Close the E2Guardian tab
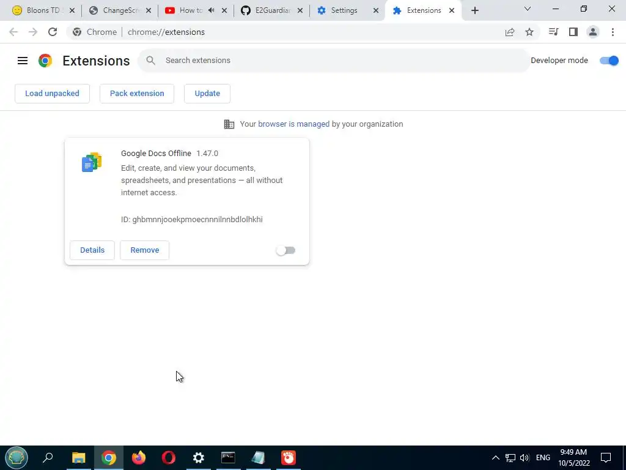Viewport: 626px width, 470px height. [x=300, y=10]
